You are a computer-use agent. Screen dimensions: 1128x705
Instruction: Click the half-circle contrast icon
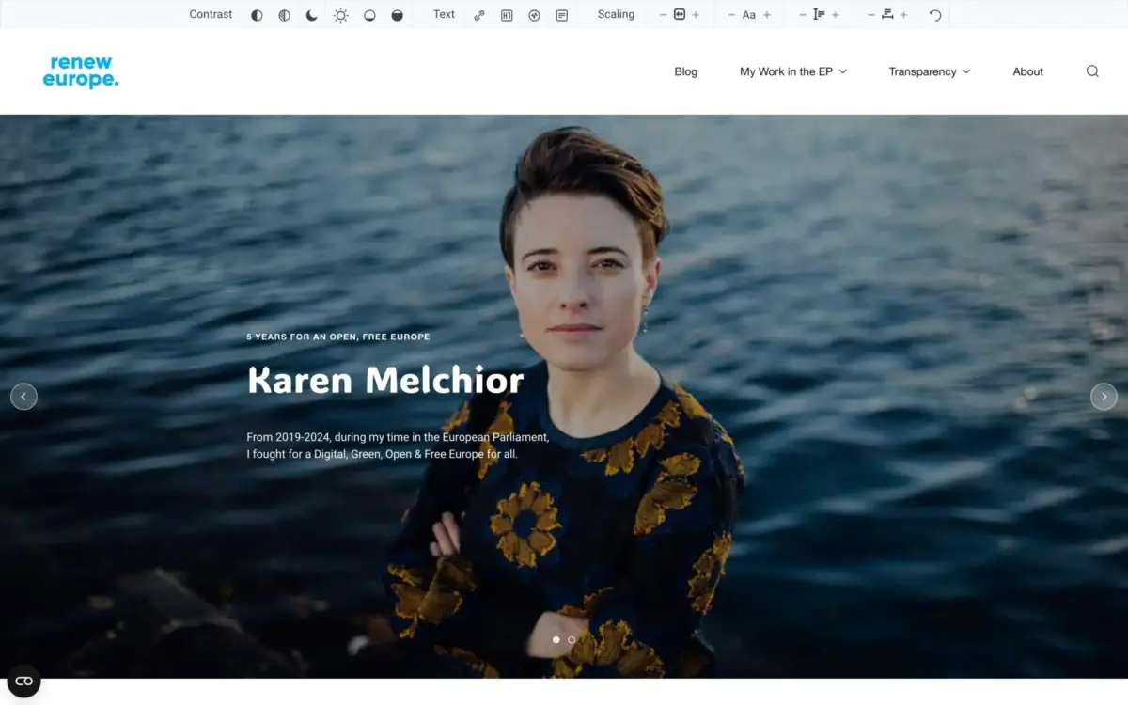(x=257, y=15)
